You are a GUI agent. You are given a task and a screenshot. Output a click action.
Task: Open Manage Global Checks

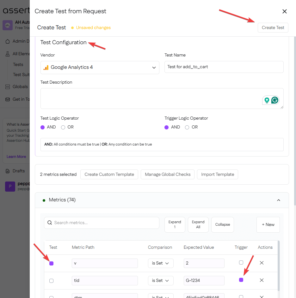point(168,174)
